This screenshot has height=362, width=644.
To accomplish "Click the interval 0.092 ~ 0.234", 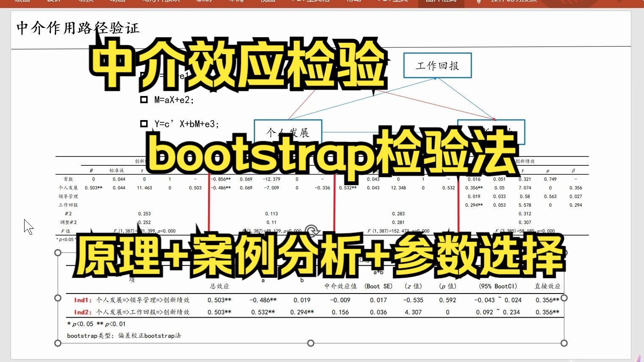I will [498, 312].
